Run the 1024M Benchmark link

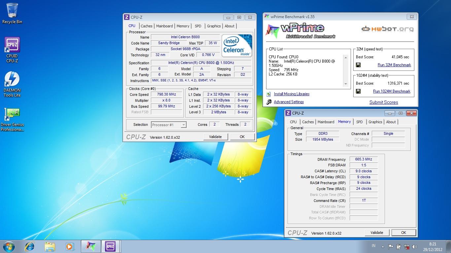[392, 91]
